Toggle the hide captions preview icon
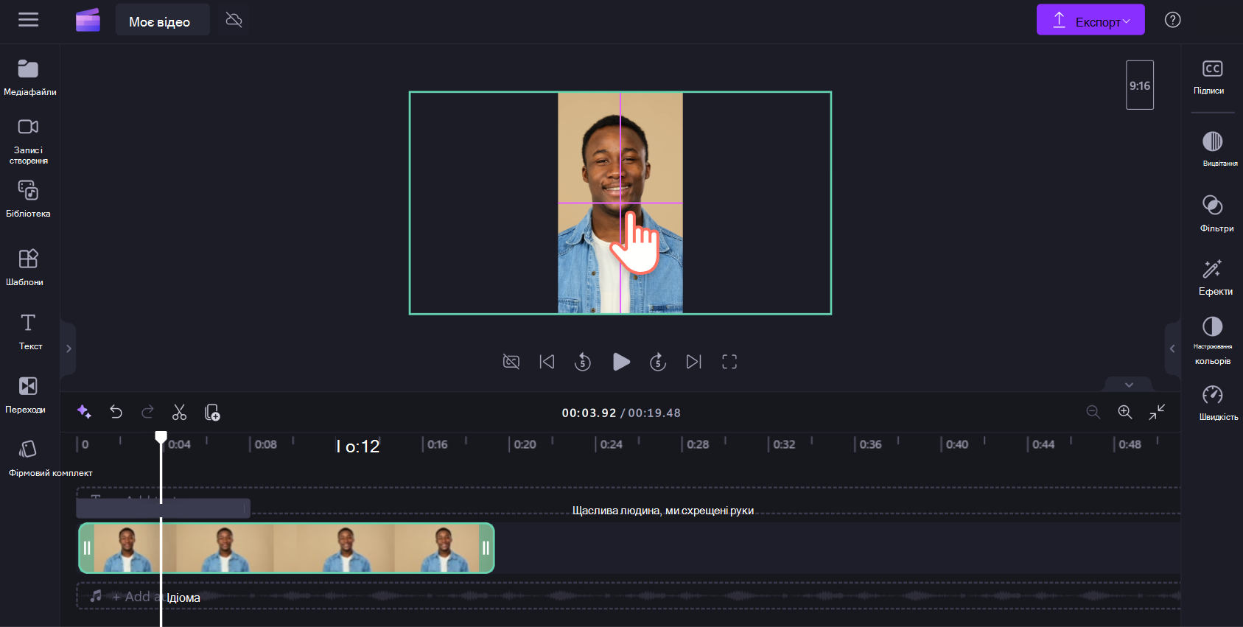 [511, 362]
